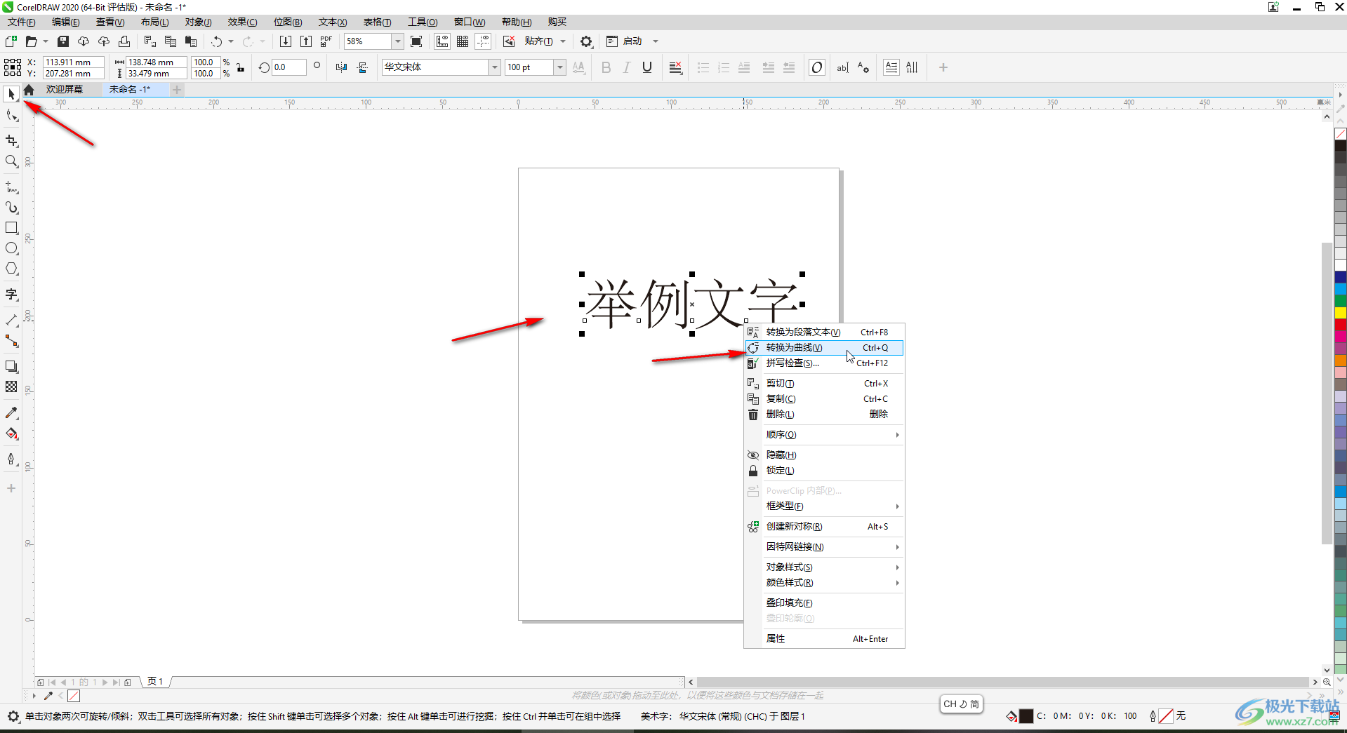This screenshot has width=1347, height=733.
Task: Select the Freehand drawing tool
Action: (11, 187)
